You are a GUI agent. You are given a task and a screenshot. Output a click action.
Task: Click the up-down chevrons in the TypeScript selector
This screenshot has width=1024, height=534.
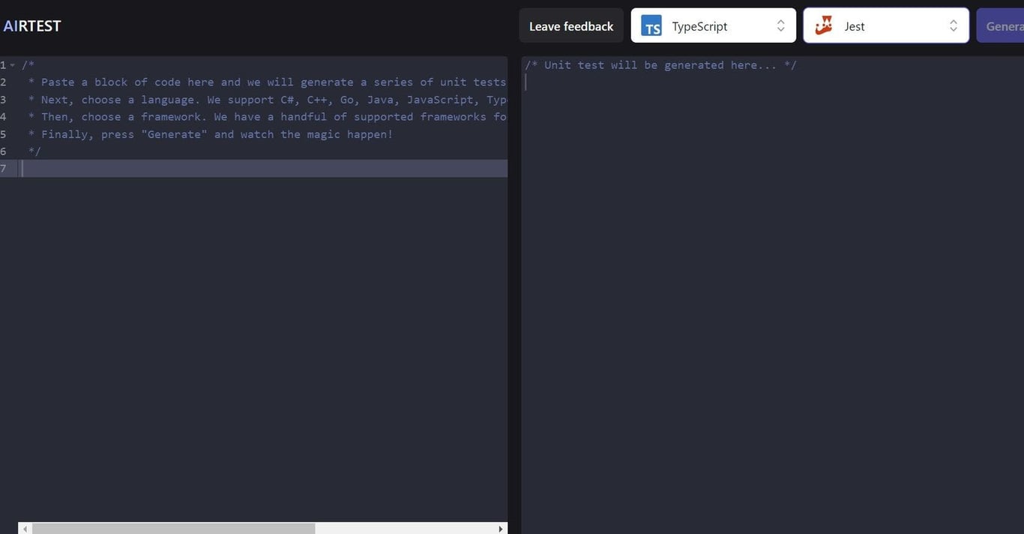point(780,26)
